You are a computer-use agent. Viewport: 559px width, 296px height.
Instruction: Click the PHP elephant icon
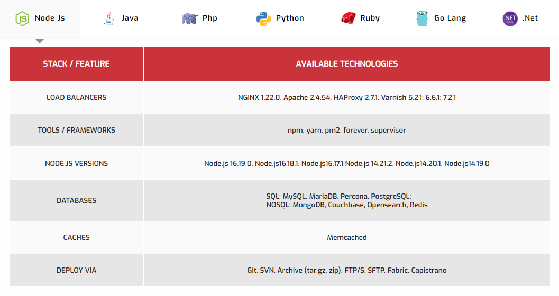tap(190, 18)
